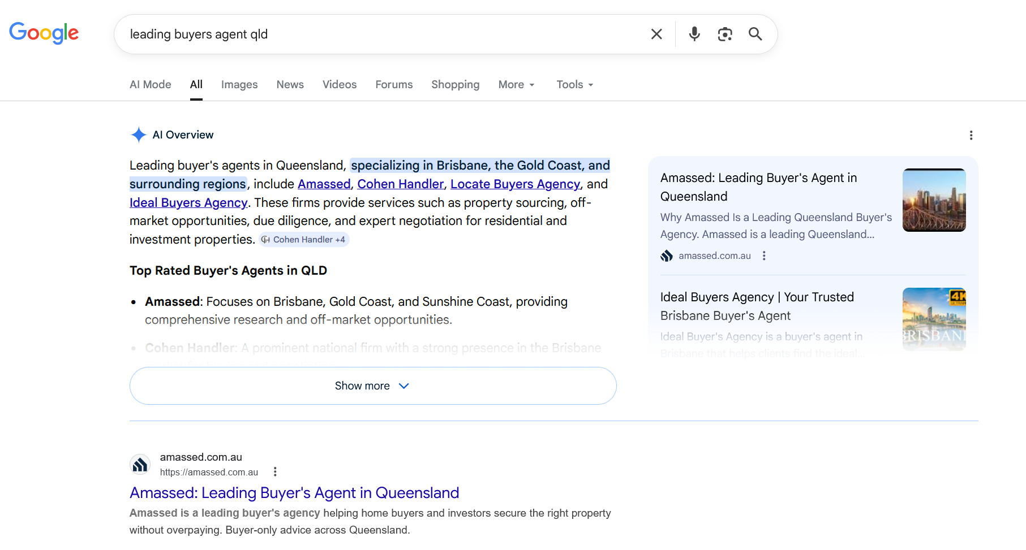This screenshot has width=1026, height=550.
Task: Click the Cohen Handler +4 sources chip
Action: point(304,240)
